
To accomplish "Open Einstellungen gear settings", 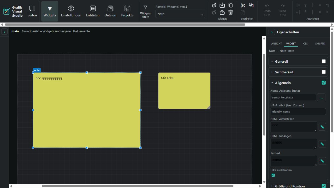I will click(x=71, y=11).
